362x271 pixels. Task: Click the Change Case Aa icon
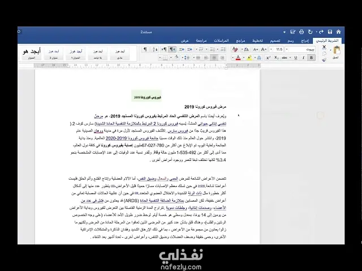coord(247,49)
